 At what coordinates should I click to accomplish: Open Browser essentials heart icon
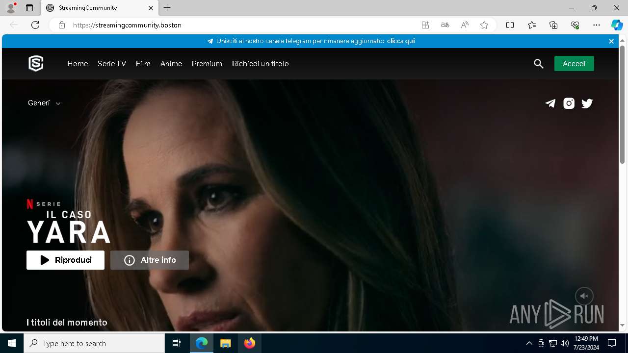(x=575, y=25)
